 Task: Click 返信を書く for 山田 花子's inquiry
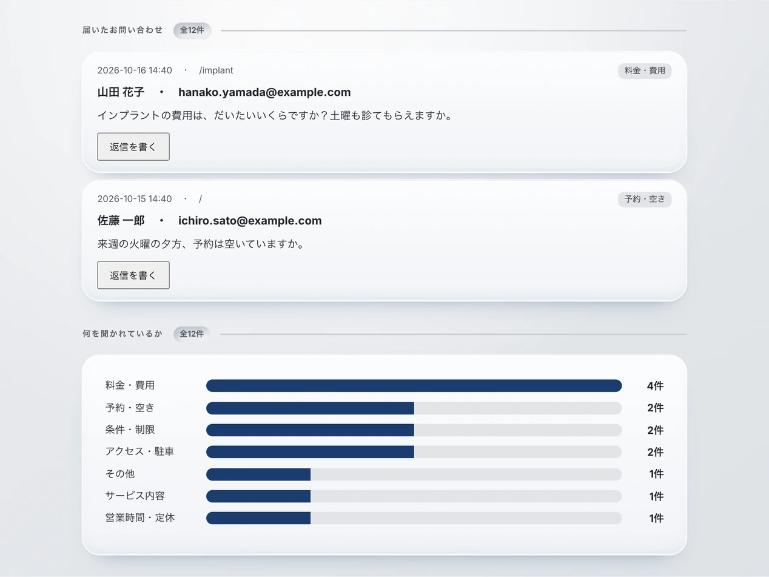[x=133, y=147]
